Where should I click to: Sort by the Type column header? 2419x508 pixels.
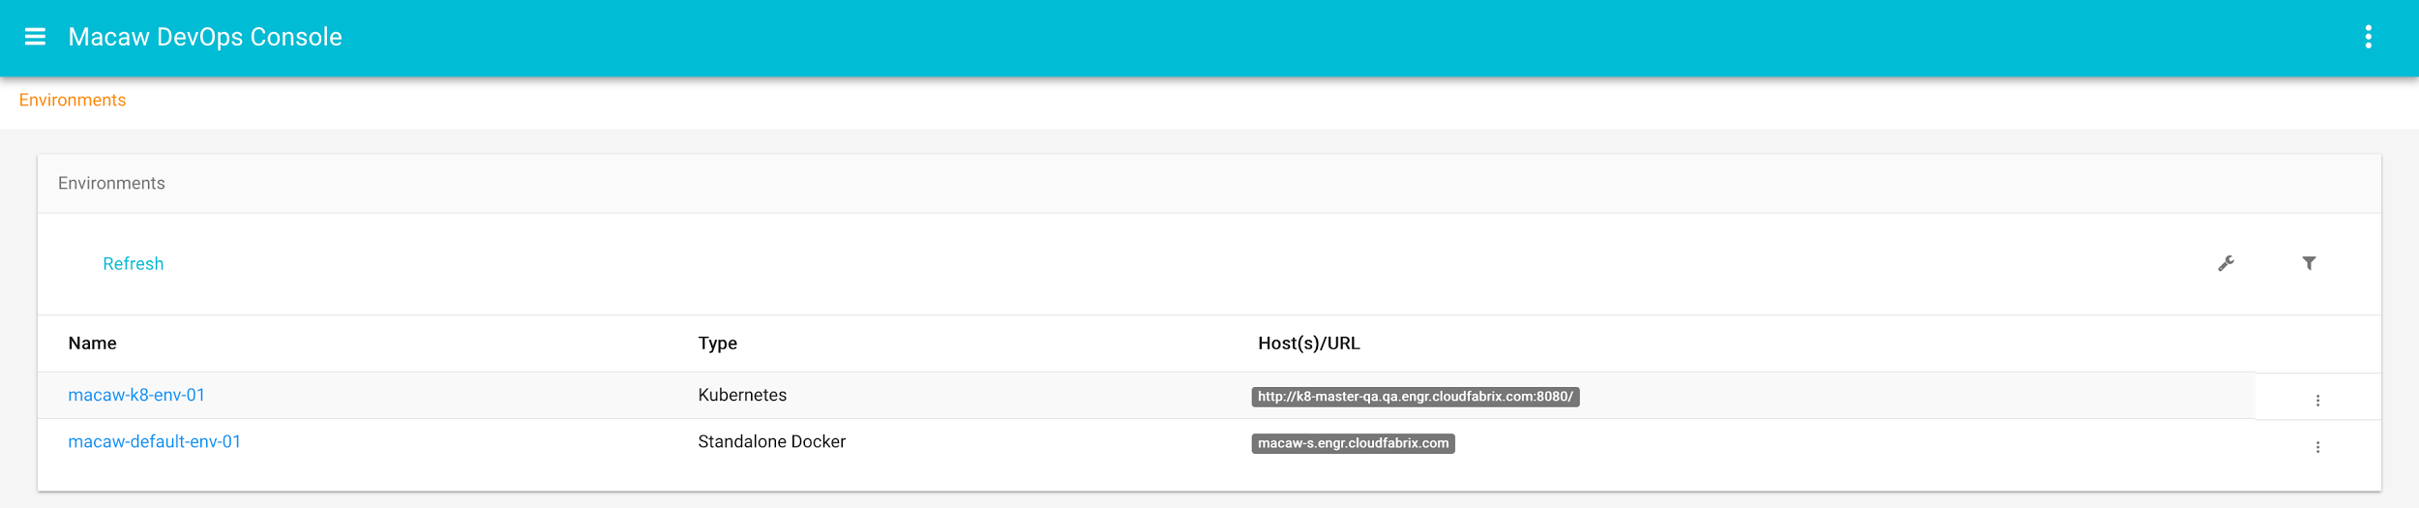pyautogui.click(x=717, y=344)
